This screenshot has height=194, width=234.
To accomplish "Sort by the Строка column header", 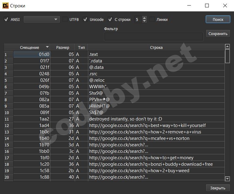I will (x=156, y=47).
